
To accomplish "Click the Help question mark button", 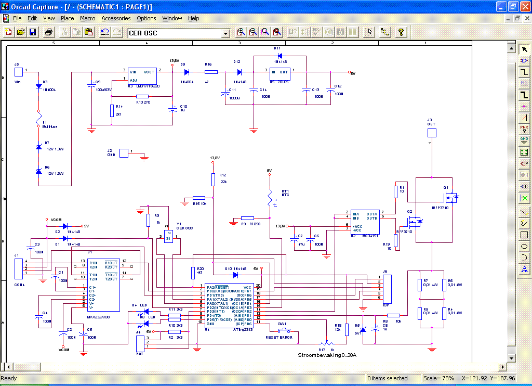I will 401,32.
